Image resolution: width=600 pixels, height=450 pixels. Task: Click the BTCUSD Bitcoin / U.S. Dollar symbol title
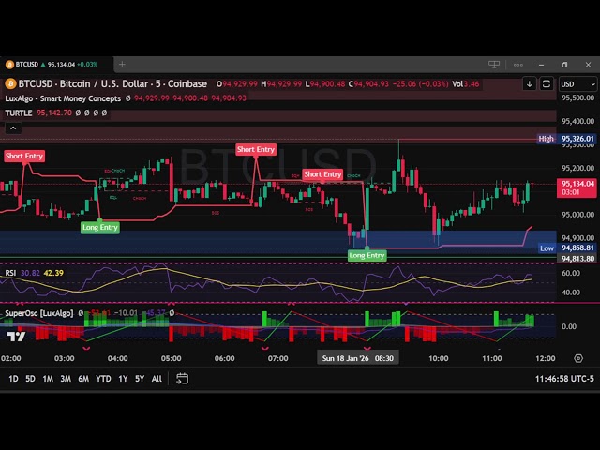[112, 83]
